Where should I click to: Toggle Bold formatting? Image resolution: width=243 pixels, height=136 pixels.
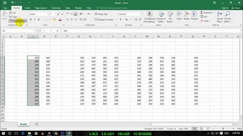[31, 19]
